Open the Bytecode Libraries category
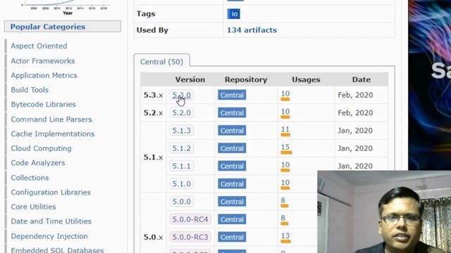Viewport: 451px width, 253px height. 43,105
